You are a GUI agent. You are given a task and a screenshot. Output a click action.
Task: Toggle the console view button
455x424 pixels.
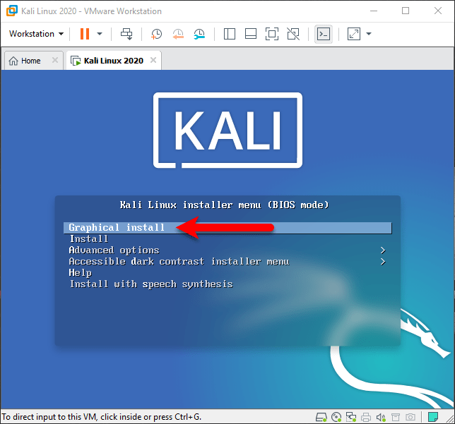click(x=324, y=34)
